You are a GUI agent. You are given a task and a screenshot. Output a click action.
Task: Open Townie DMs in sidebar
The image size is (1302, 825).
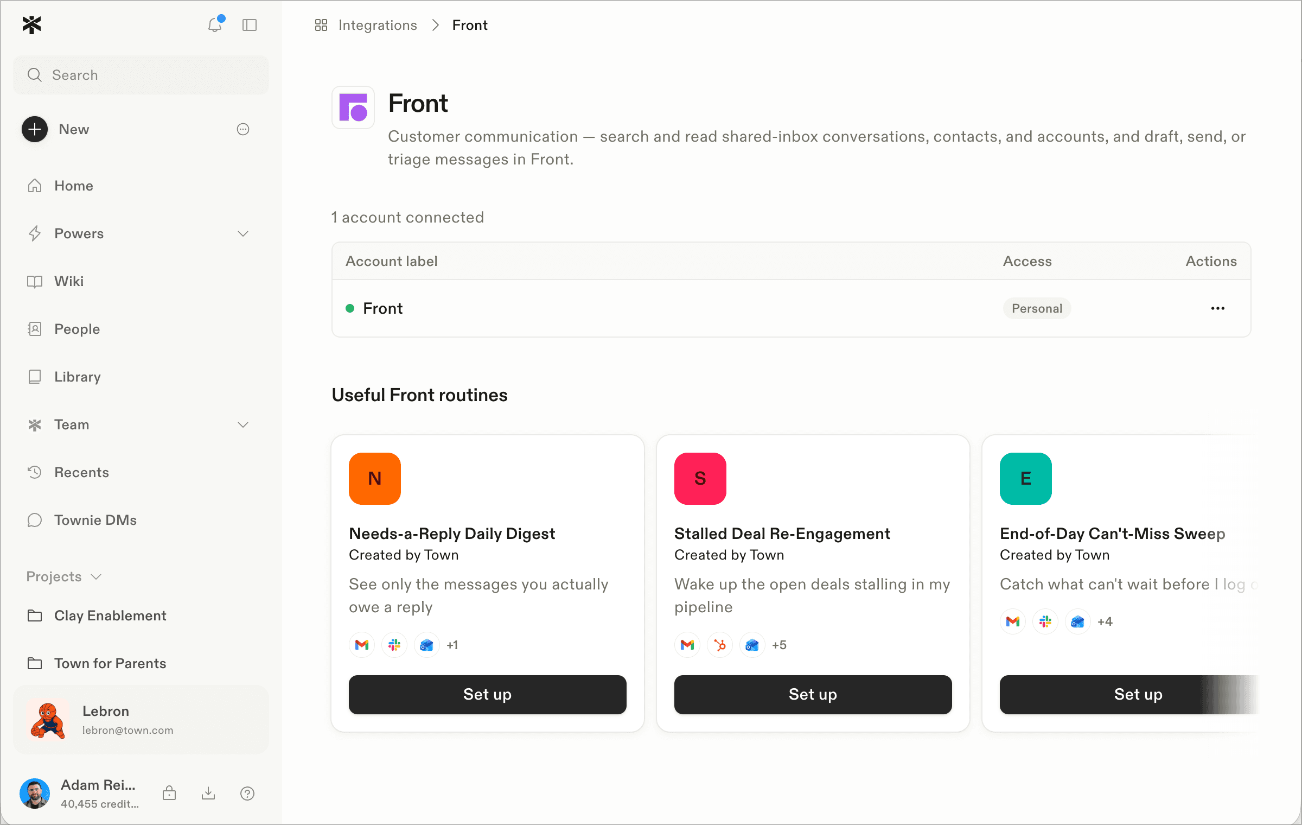point(141,520)
